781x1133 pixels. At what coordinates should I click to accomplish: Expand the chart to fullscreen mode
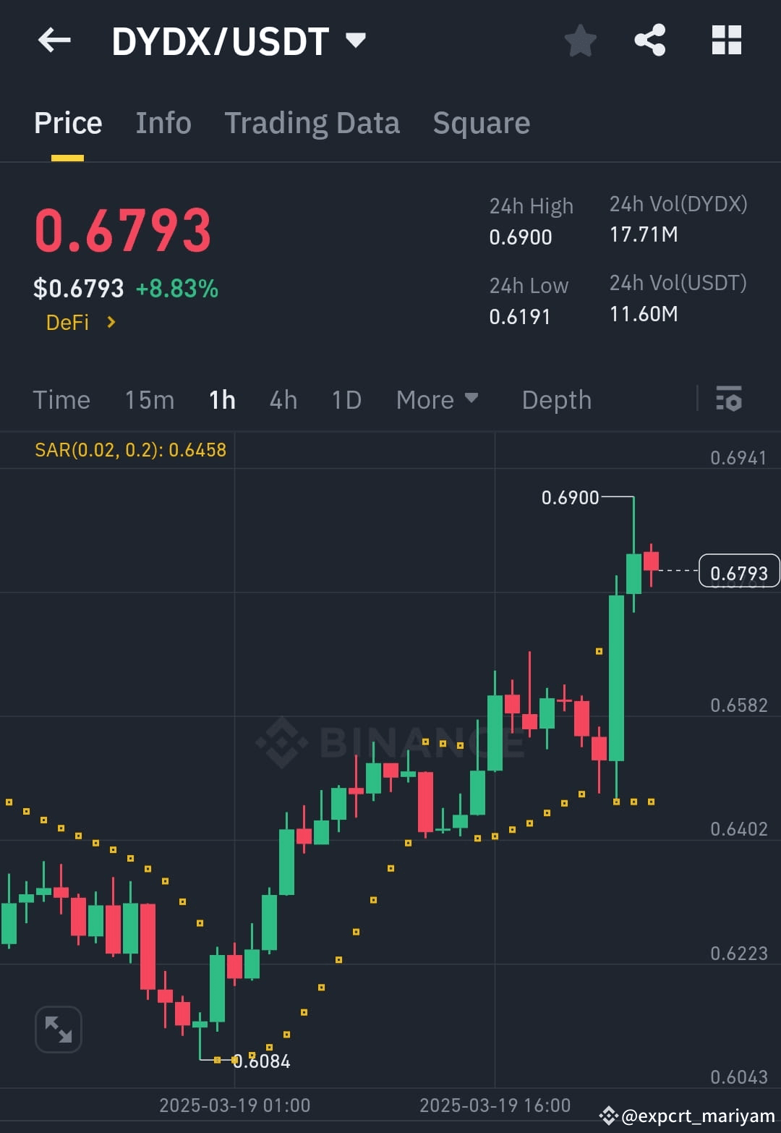point(58,1029)
